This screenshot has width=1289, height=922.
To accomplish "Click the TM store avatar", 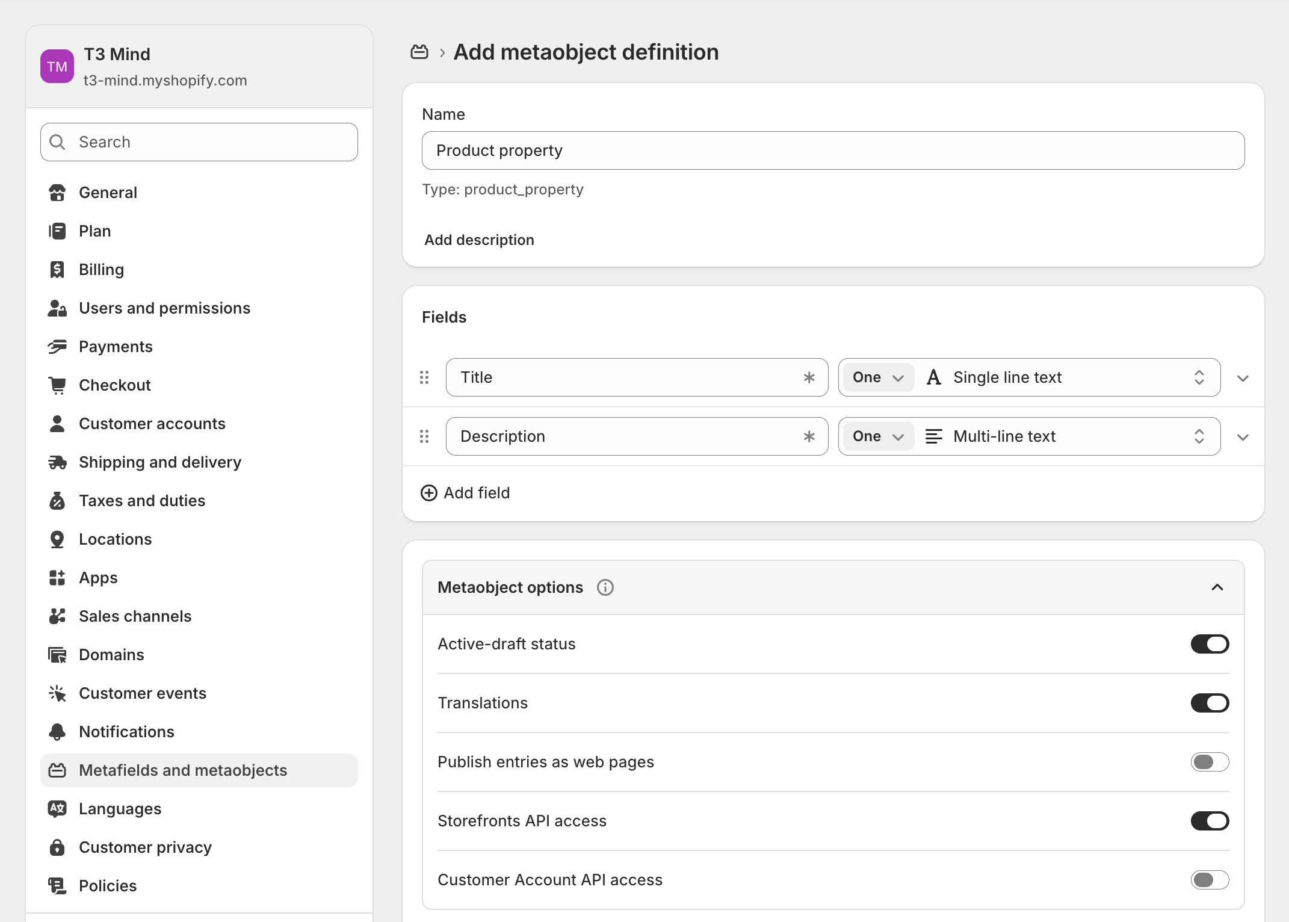I will (57, 66).
